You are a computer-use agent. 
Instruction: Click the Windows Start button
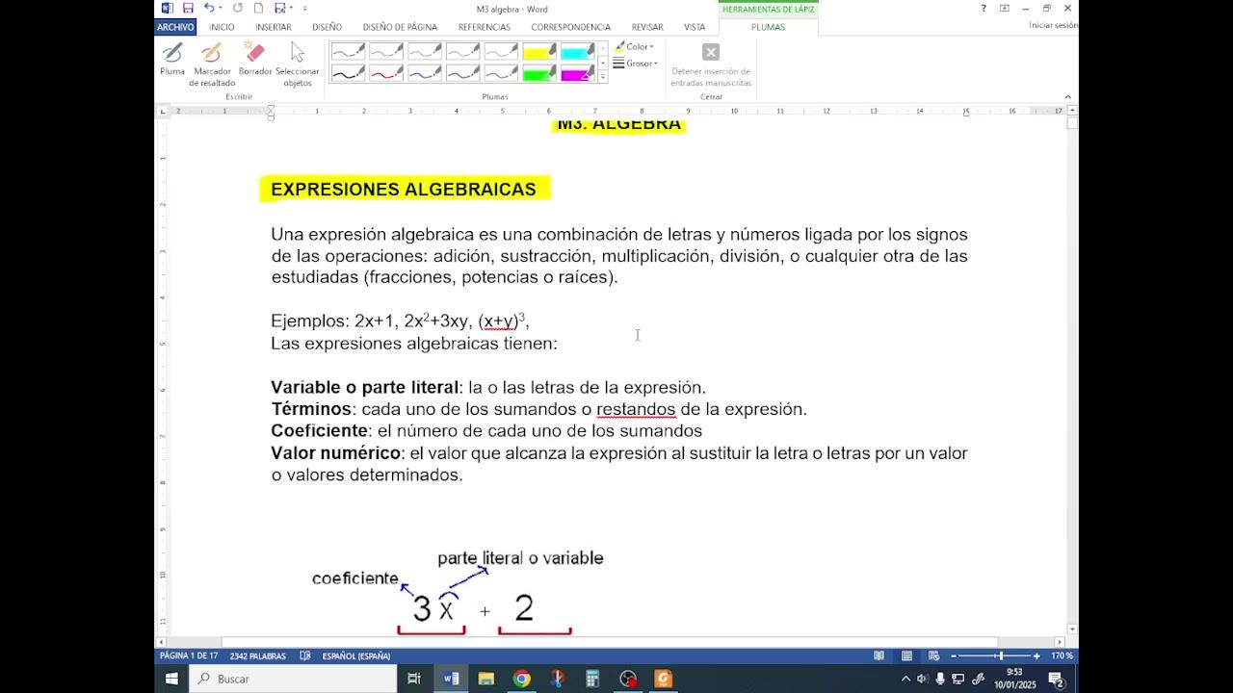[x=171, y=679]
